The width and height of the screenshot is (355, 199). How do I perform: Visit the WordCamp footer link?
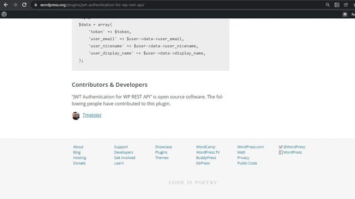pos(206,147)
